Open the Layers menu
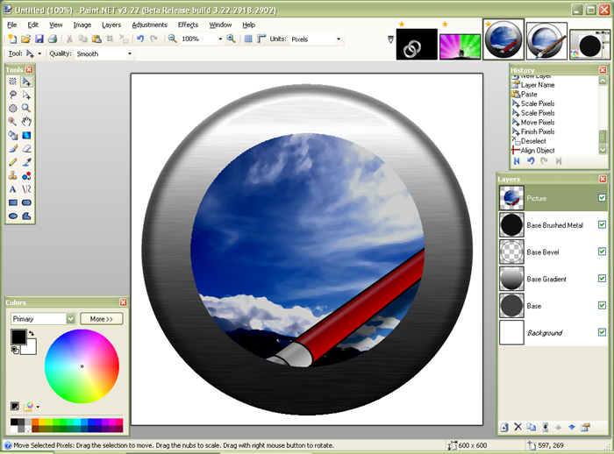The image size is (614, 454). click(111, 25)
